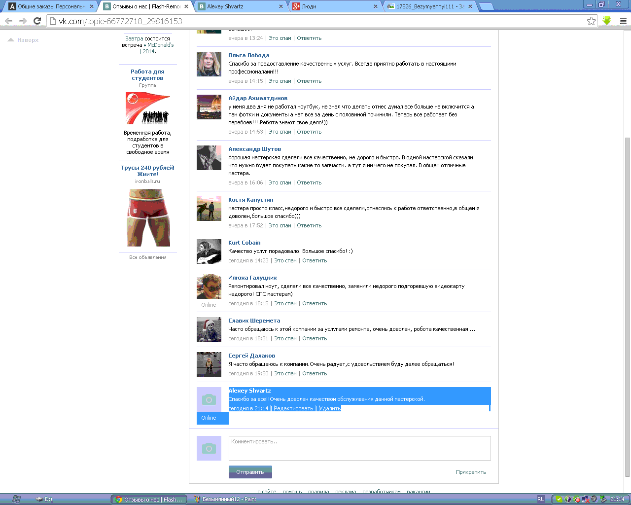
Task: Click the taskbar clock showing 21:14
Action: coord(617,499)
